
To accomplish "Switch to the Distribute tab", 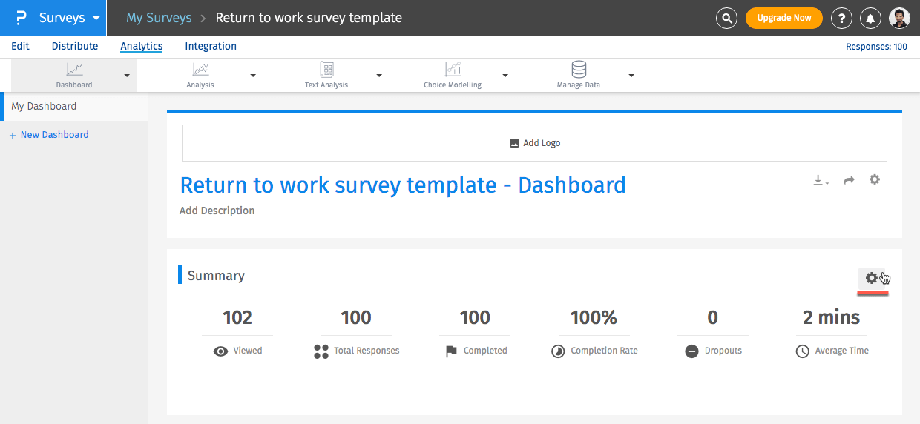I will pyautogui.click(x=75, y=46).
